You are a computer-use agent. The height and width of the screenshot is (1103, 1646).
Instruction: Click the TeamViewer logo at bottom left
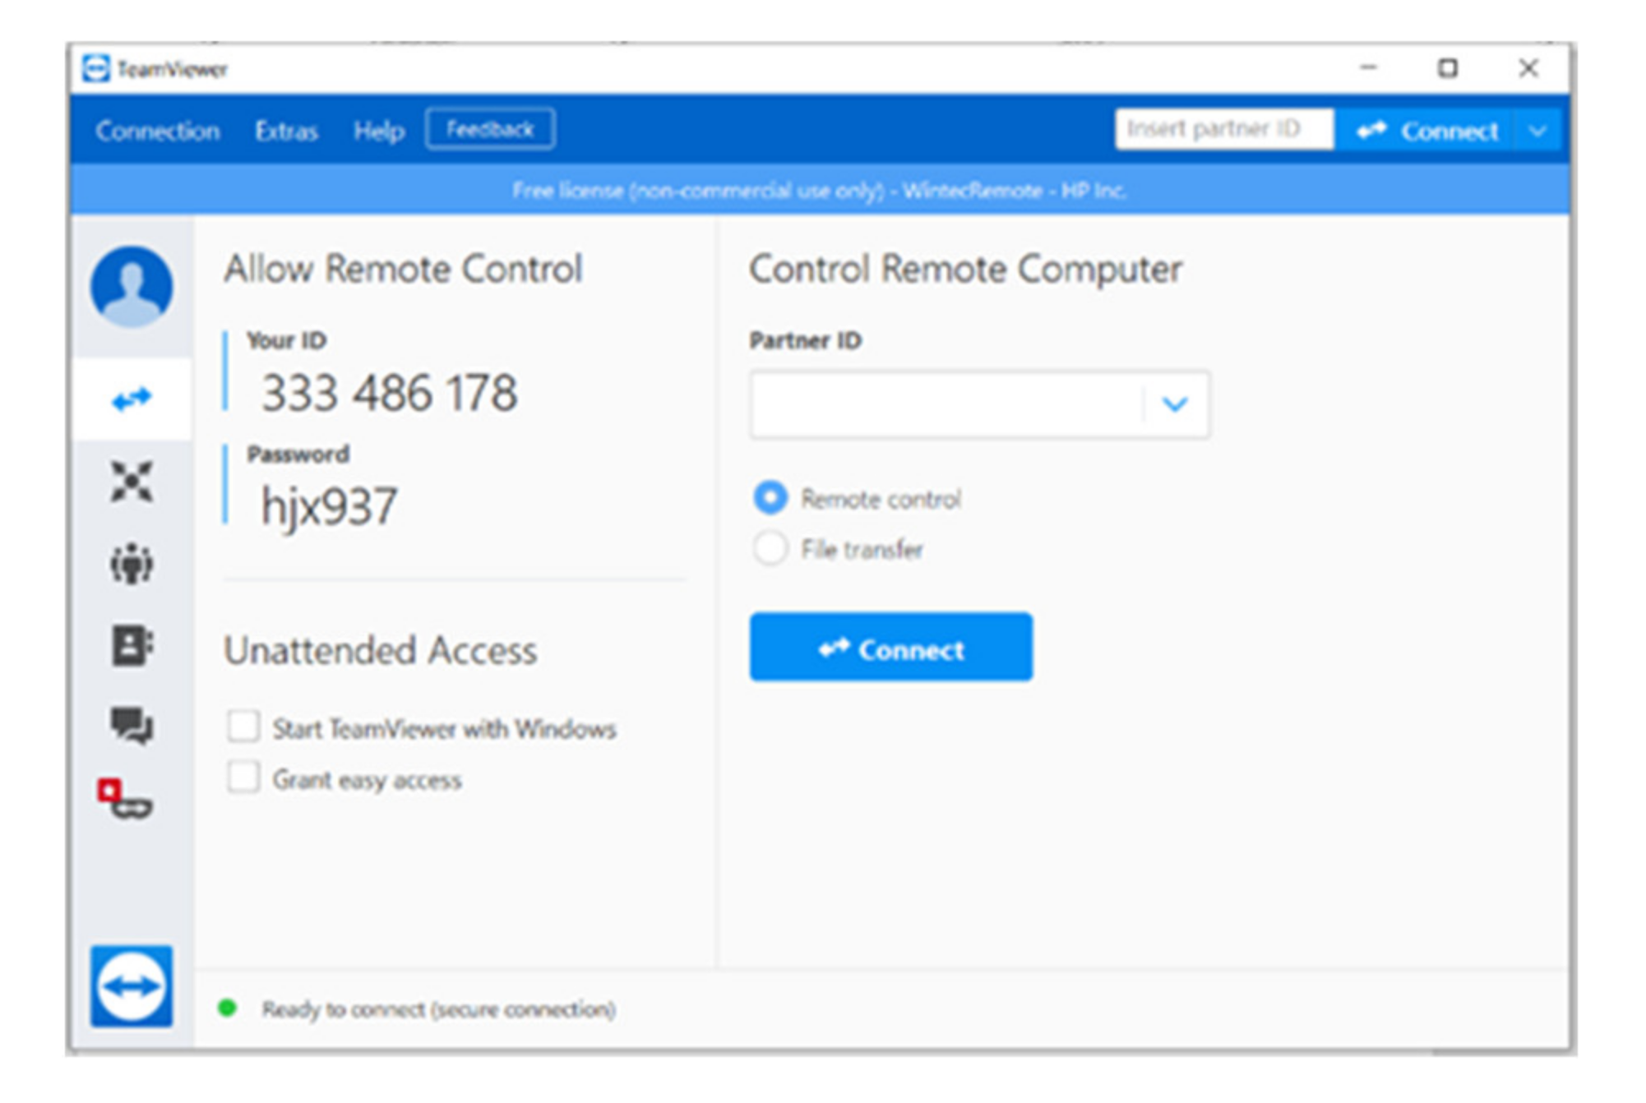132,985
